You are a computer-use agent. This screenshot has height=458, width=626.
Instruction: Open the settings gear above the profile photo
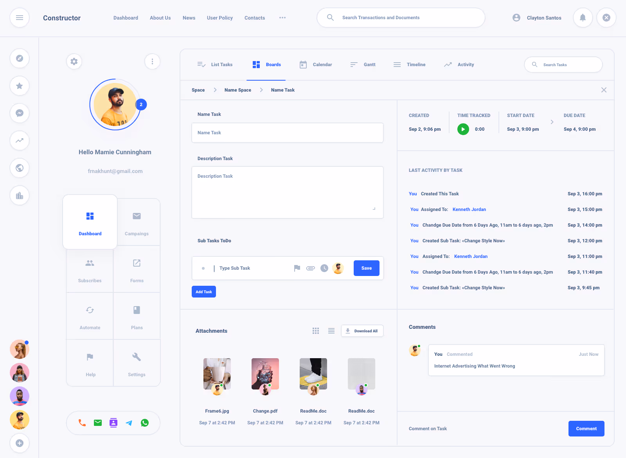tap(74, 61)
